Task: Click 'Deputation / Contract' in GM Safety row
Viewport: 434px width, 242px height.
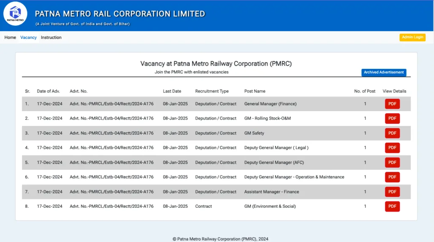Action: tap(216, 133)
